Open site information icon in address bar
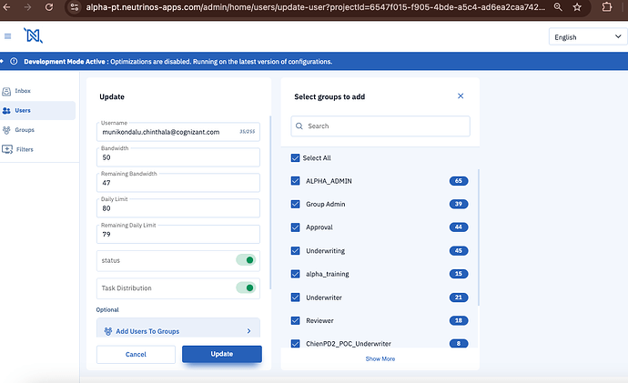The width and height of the screenshot is (628, 383). 75,7
